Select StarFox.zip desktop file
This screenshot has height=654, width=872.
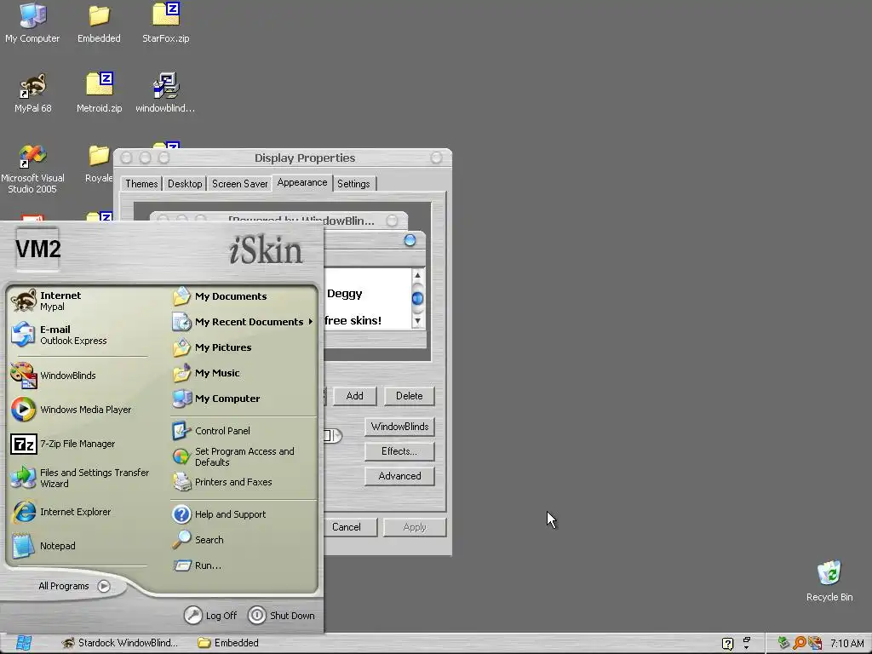(166, 22)
